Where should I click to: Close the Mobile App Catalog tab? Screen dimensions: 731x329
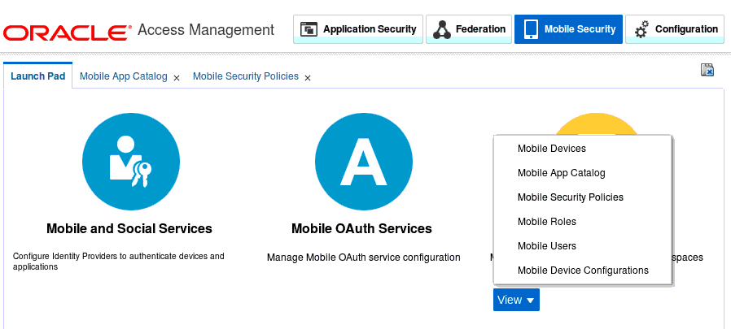177,78
